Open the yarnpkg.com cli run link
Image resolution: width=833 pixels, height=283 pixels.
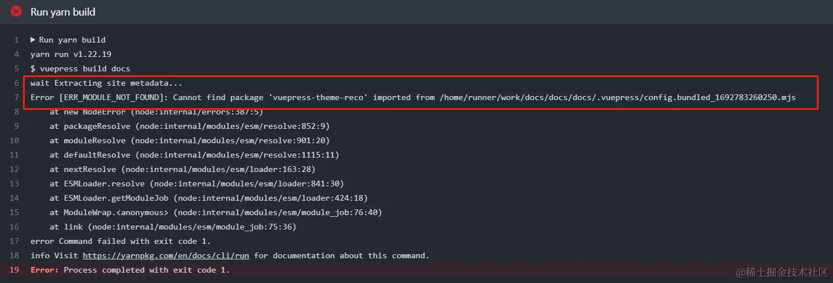pyautogui.click(x=166, y=255)
